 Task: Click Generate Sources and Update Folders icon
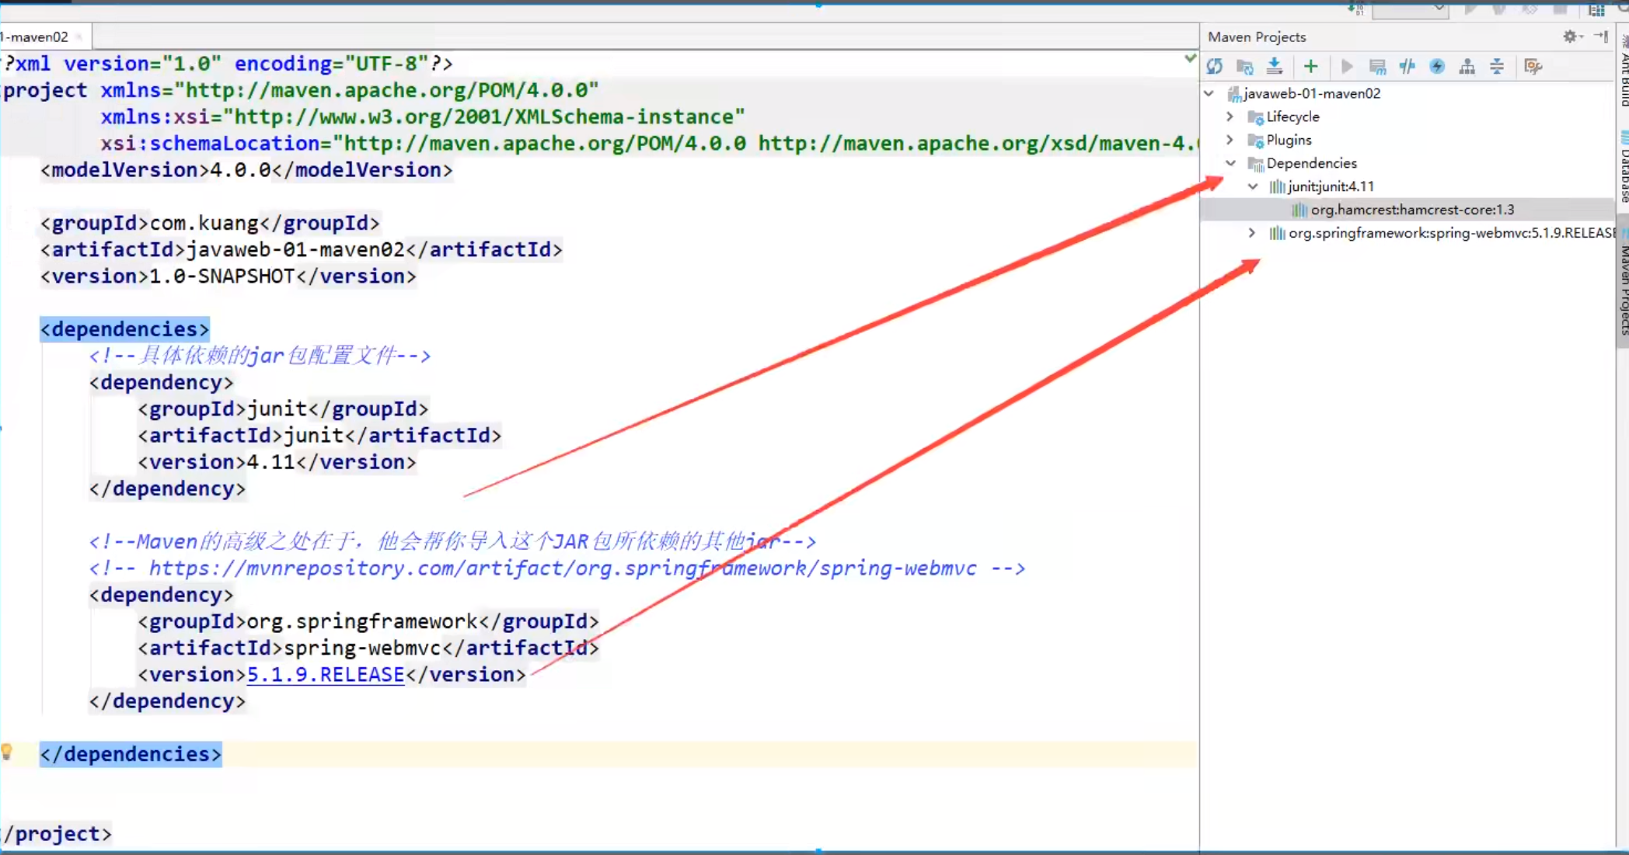(1245, 67)
